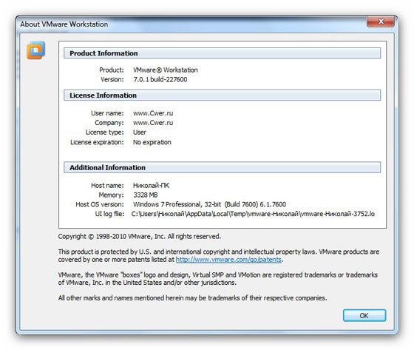Click the License Information section header
This screenshot has width=414, height=350.
(222, 95)
